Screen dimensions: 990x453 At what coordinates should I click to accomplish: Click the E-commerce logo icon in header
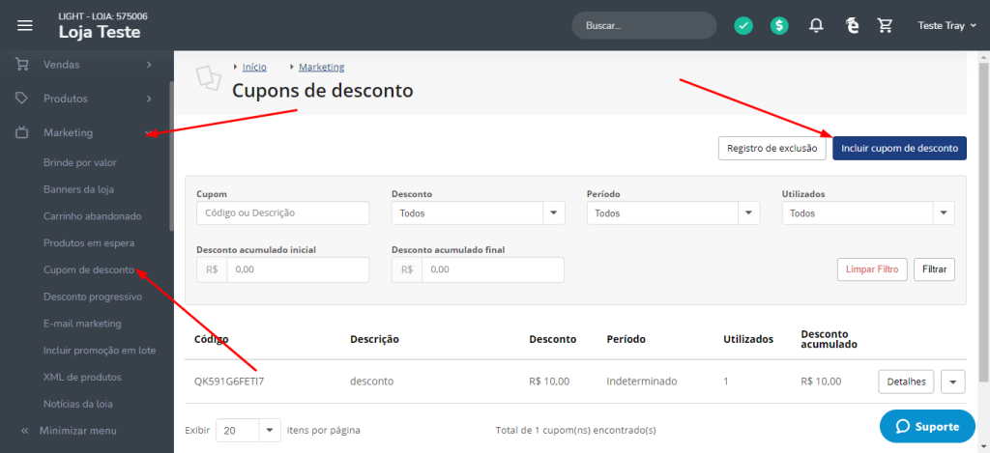coord(853,26)
